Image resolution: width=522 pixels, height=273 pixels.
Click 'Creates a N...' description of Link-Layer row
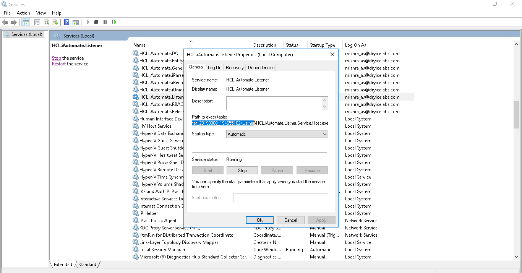coord(266,242)
